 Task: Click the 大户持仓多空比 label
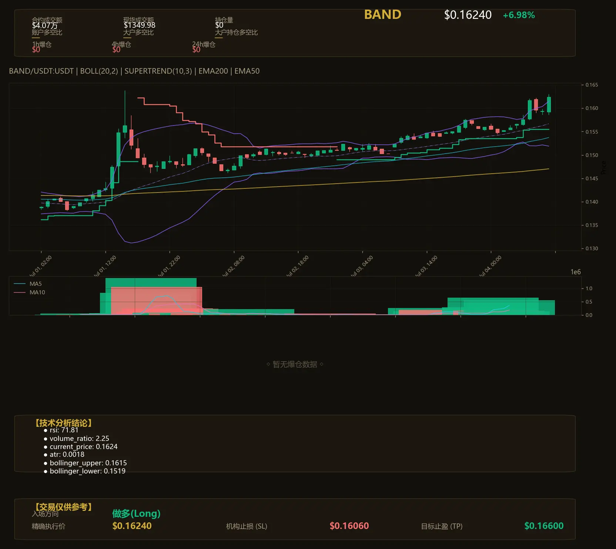click(x=236, y=32)
